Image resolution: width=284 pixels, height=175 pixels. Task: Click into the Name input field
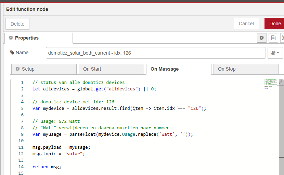pos(156,53)
